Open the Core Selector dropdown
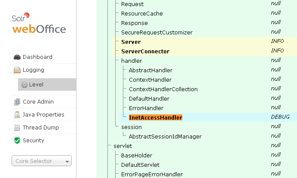This screenshot has height=178, width=297. tap(42, 161)
